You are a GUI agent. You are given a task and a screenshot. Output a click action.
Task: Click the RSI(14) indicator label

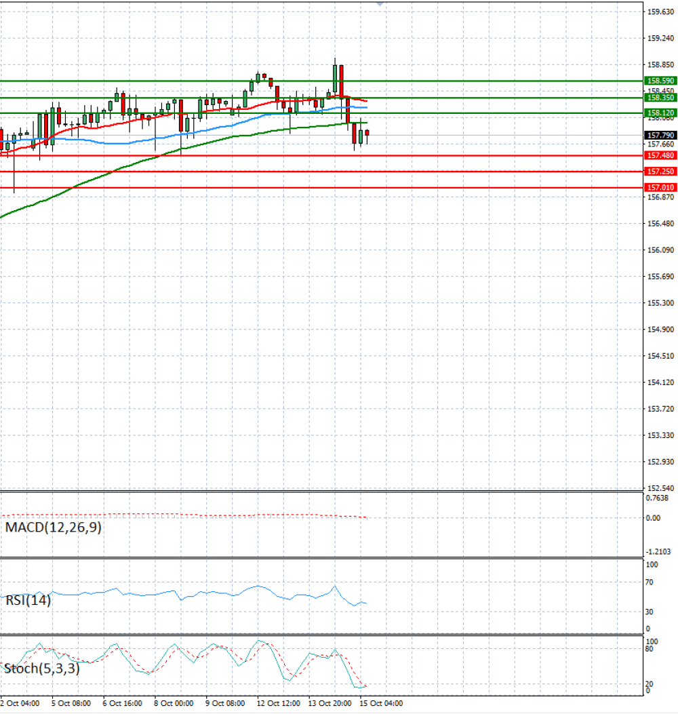click(28, 600)
